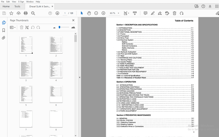This screenshot has height=137, width=219.
Task: Add document to starred with star icon
Action: pyautogui.click(x=11, y=13)
